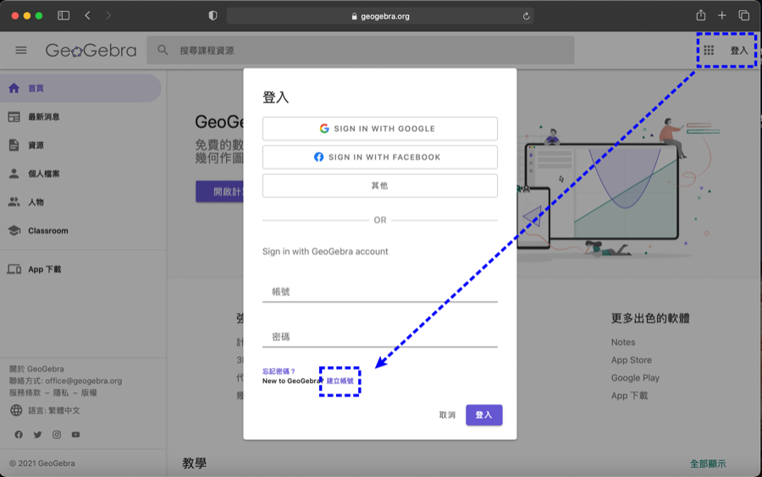Image resolution: width=762 pixels, height=477 pixels.
Task: Focus the 密碼 input field
Action: pyautogui.click(x=380, y=337)
